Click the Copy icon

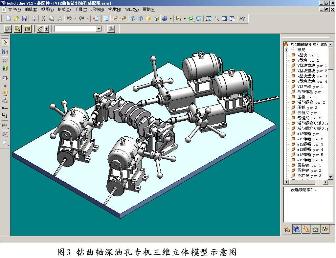52,19
